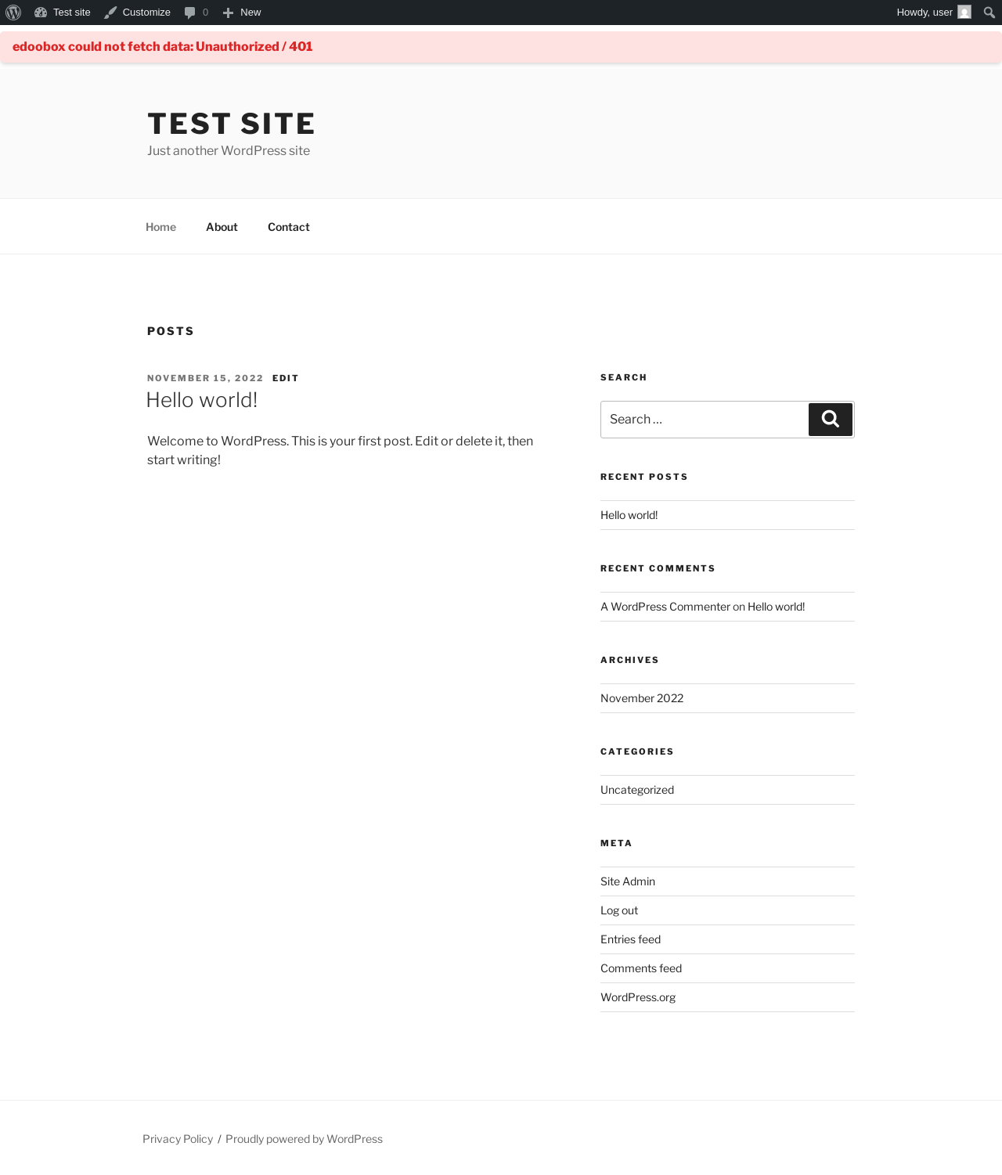Click the Edit link beside post date
This screenshot has height=1175, width=1002.
pos(285,378)
